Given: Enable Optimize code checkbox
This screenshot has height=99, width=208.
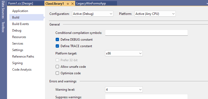Looking at the screenshot, I should click(57, 73).
